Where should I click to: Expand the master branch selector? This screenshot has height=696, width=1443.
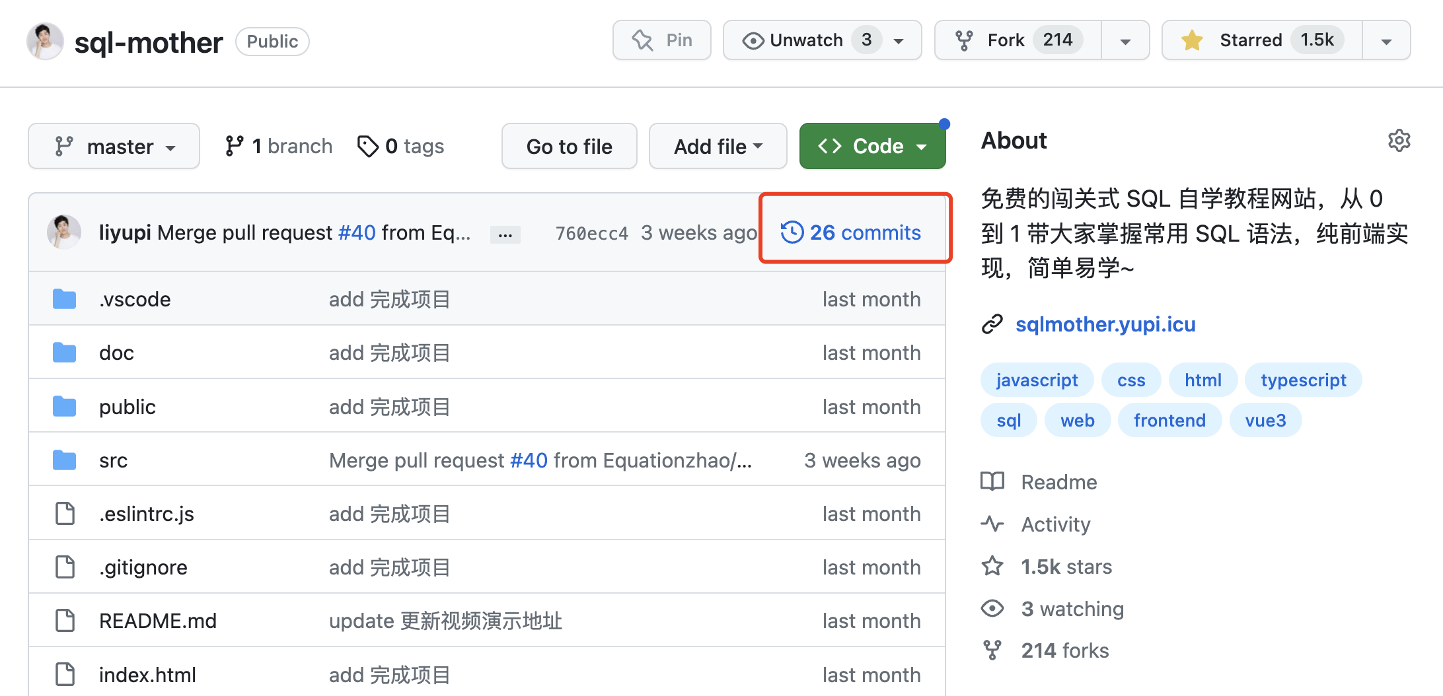(x=114, y=146)
